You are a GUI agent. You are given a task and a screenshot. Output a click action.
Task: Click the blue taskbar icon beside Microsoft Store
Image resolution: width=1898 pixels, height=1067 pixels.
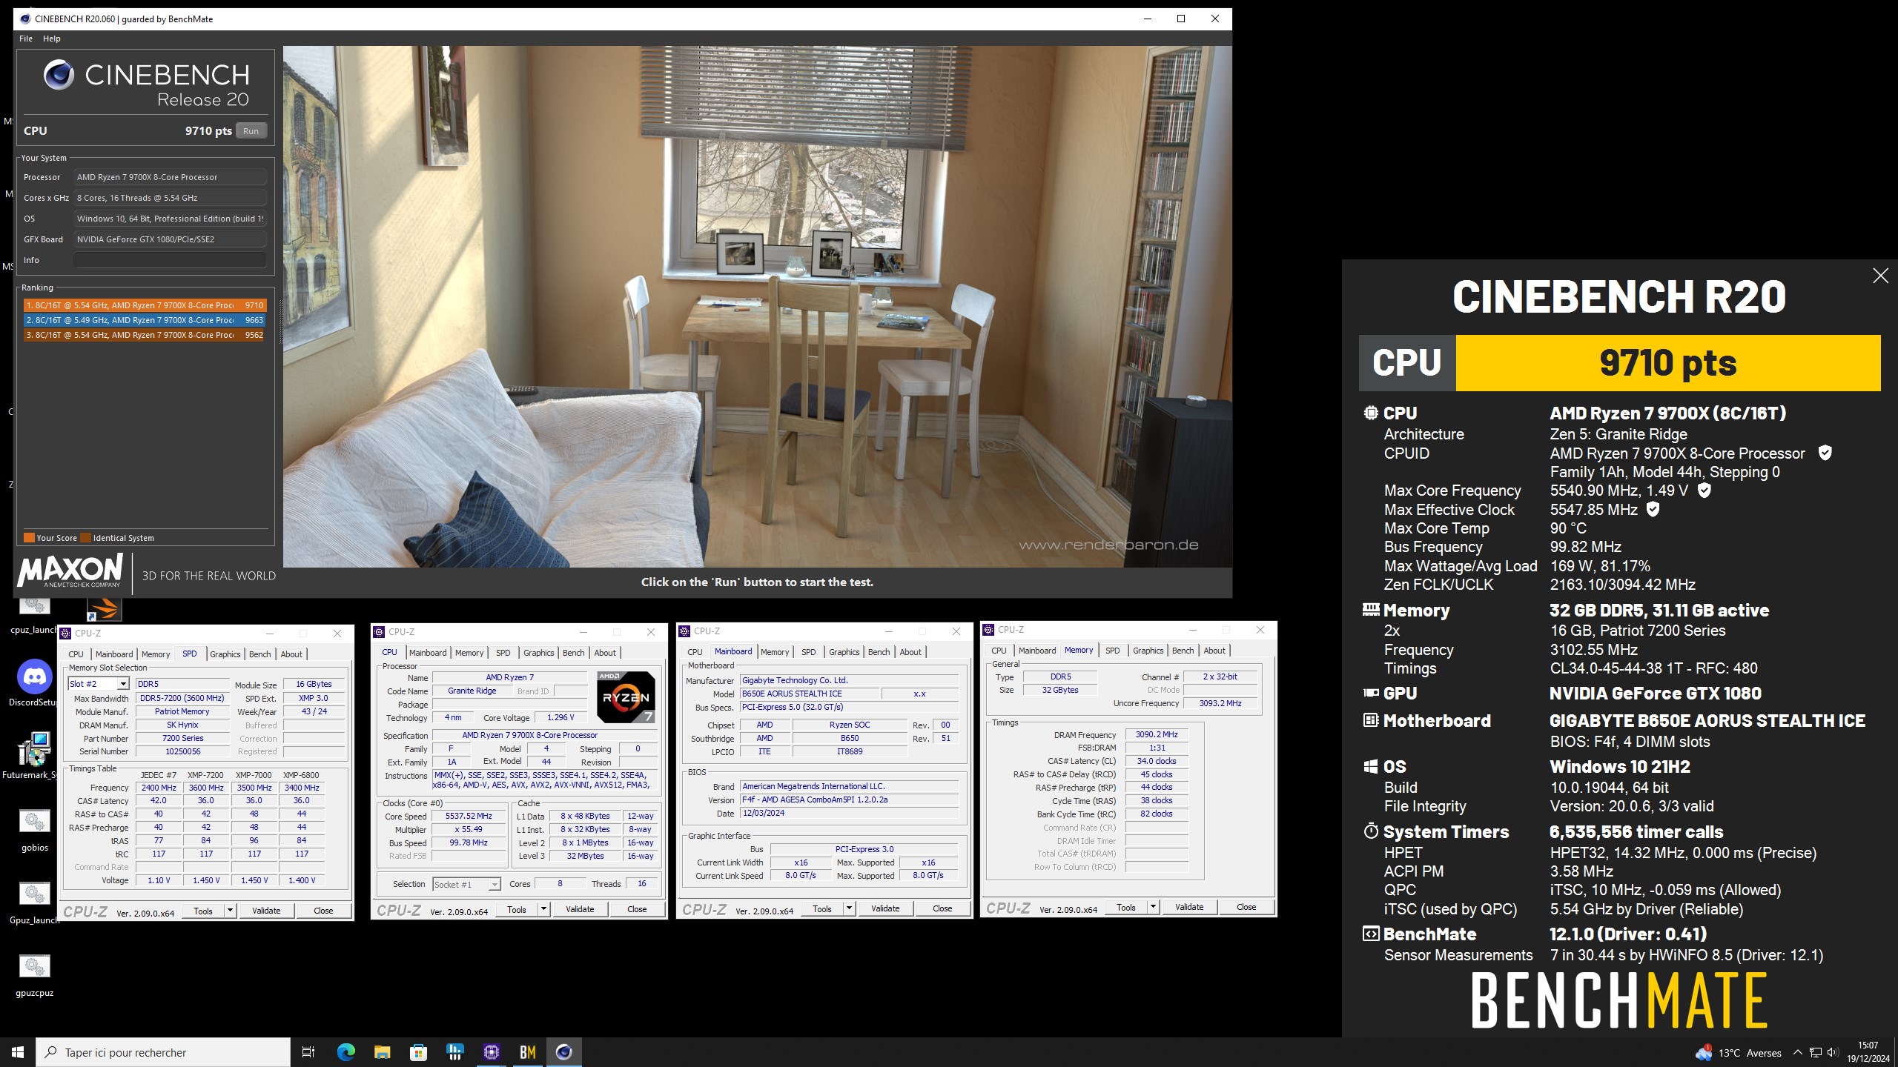[454, 1052]
